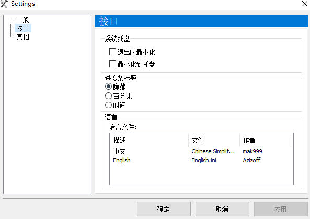Toggle the 最小化到托盘 checkbox
Screen dimensions: 310x219
coord(112,64)
